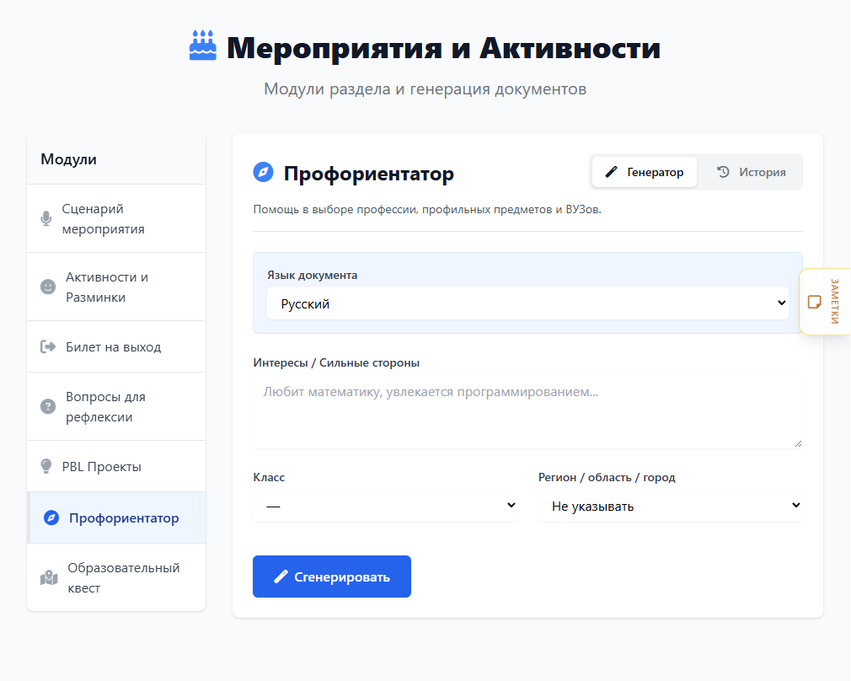
Task: Click the Модули раздела и генерация документов subtitle
Action: pos(425,88)
